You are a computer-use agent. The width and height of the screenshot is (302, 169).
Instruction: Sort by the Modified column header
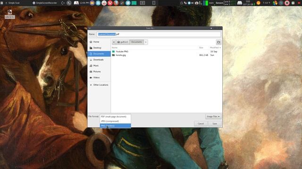[215, 47]
